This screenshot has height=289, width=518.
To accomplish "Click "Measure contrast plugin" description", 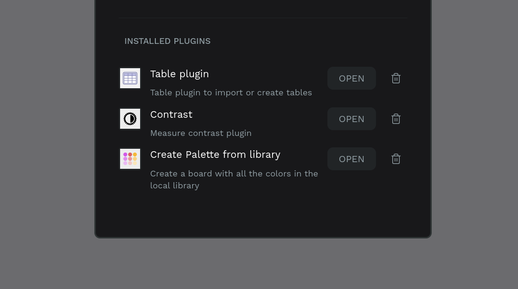I will pyautogui.click(x=201, y=133).
